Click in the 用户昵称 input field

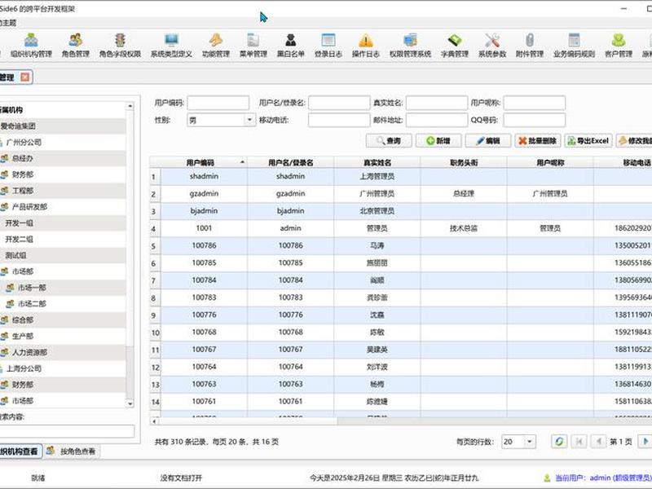click(x=535, y=103)
